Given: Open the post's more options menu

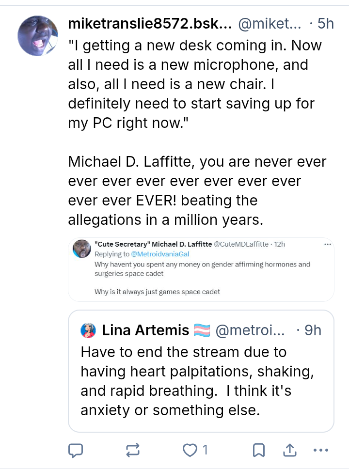Looking at the screenshot, I should tap(321, 450).
